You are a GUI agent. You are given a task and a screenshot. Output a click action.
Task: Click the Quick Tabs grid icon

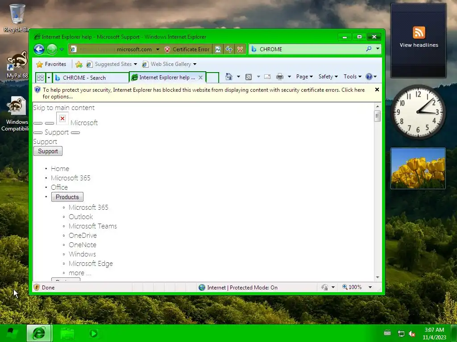[x=40, y=77]
